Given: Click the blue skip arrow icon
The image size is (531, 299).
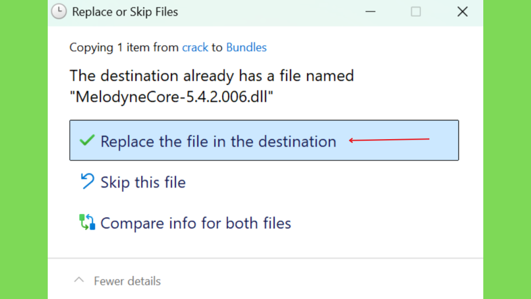Looking at the screenshot, I should (87, 181).
